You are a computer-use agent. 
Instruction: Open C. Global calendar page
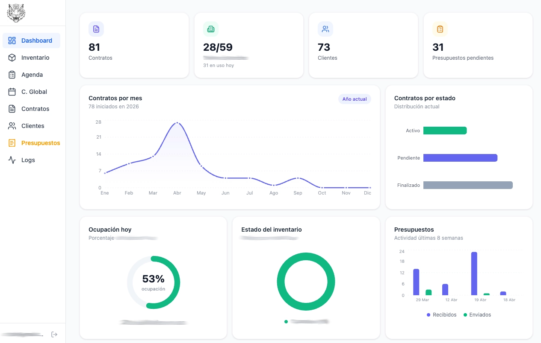pos(34,92)
